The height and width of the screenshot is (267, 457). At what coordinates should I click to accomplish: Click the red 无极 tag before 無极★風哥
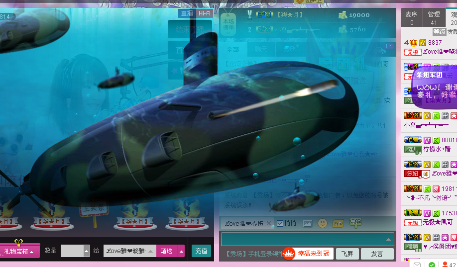412,223
